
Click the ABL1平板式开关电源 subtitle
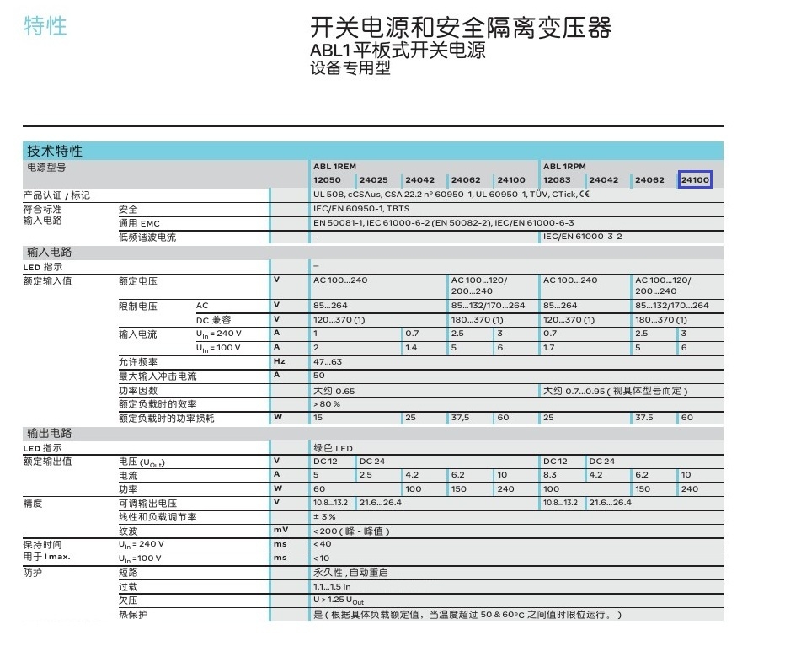point(398,50)
